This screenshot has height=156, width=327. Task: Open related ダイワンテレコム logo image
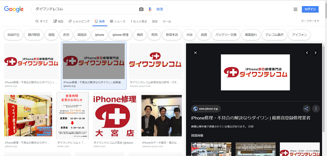coord(300,149)
